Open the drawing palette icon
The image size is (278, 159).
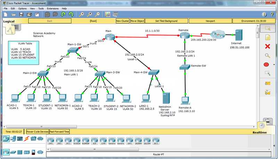click(107, 15)
